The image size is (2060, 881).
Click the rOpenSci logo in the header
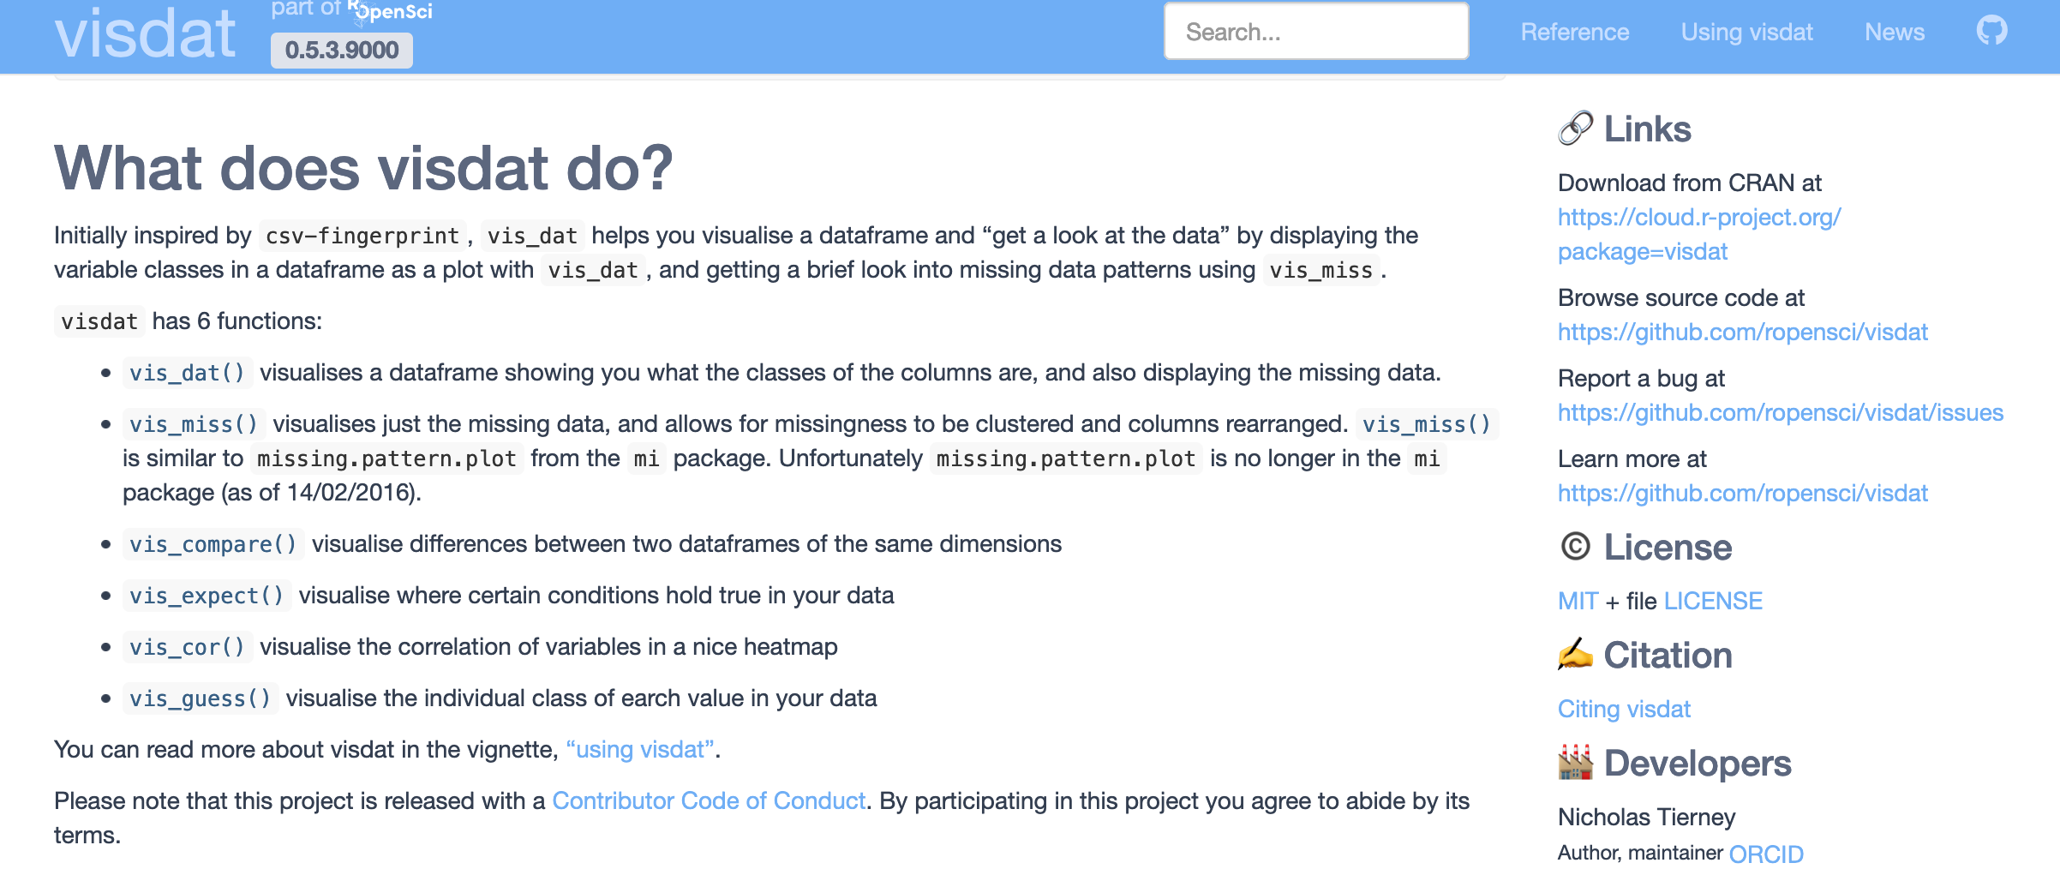click(x=392, y=13)
